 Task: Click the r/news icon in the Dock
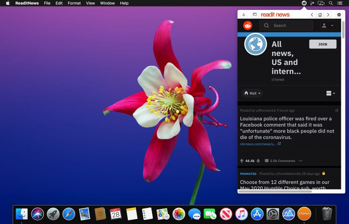click(304, 213)
